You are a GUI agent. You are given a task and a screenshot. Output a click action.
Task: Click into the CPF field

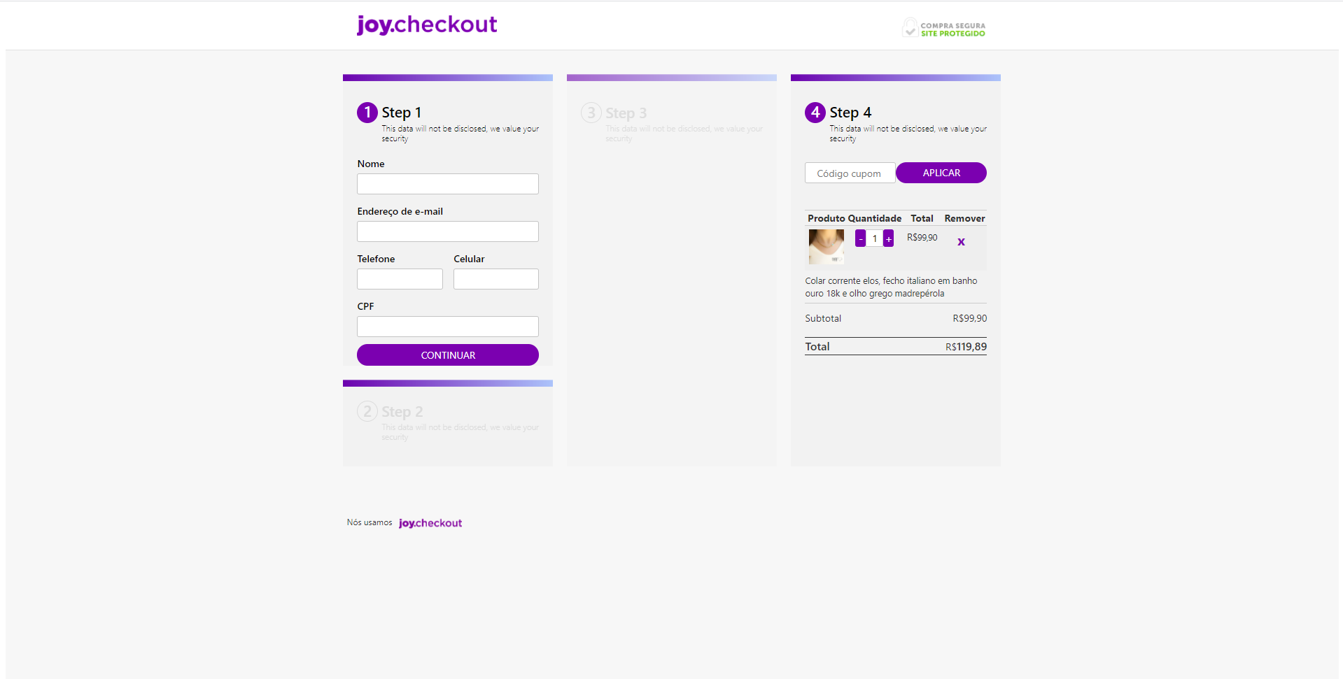[x=448, y=327]
